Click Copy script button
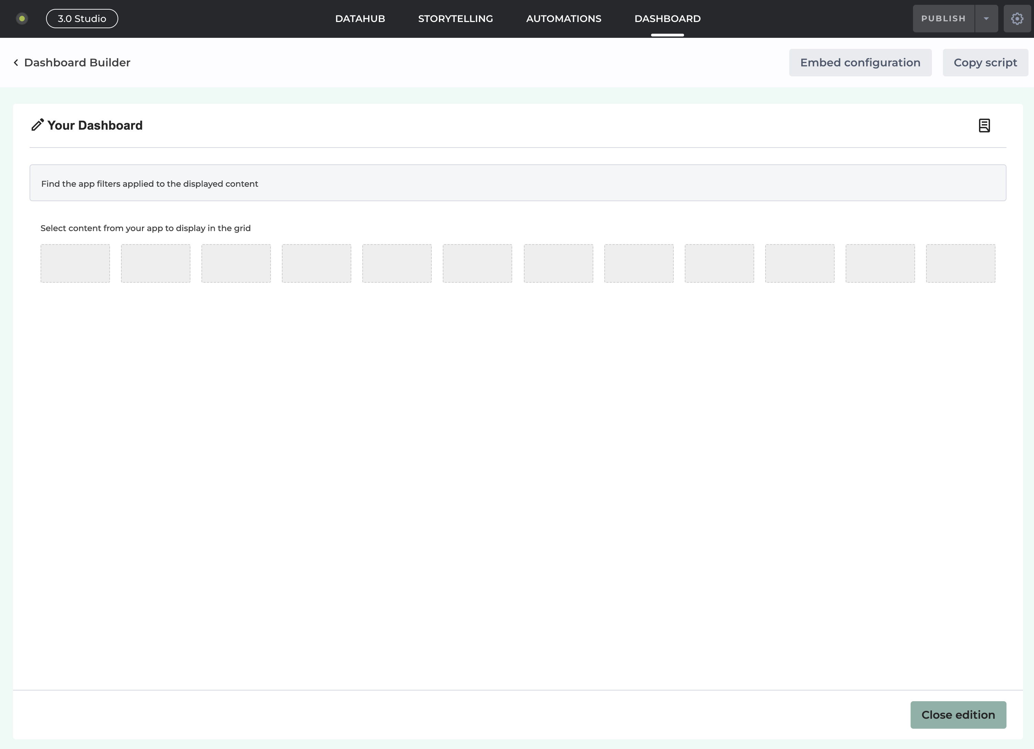Viewport: 1034px width, 749px height. click(x=985, y=63)
